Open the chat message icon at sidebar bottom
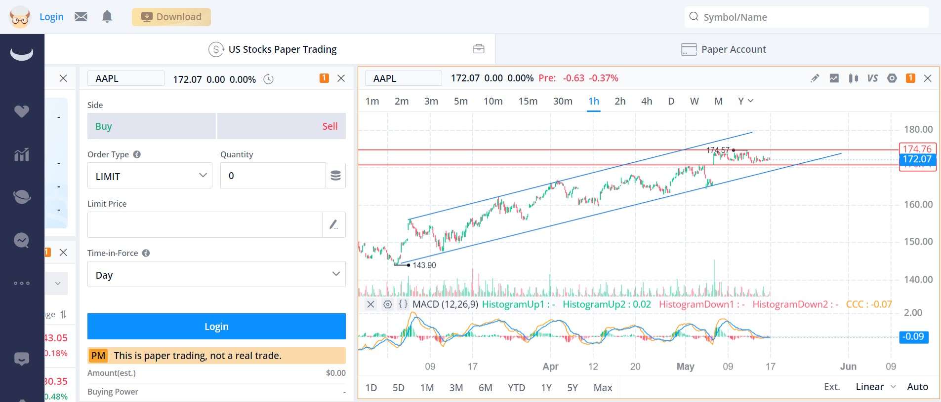 coord(22,359)
